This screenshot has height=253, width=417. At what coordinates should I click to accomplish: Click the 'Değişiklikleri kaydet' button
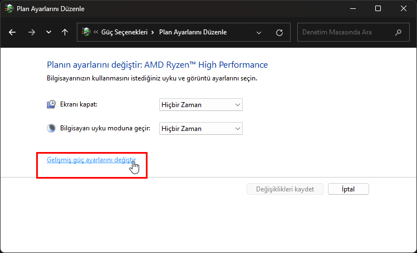point(284,189)
